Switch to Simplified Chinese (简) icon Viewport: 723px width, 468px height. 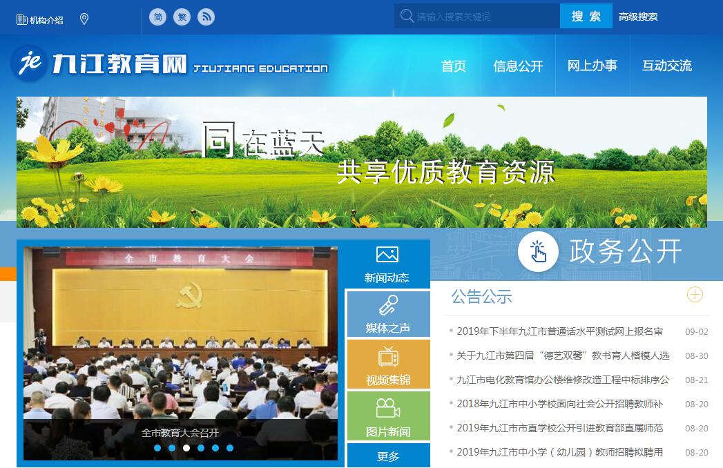click(x=158, y=17)
